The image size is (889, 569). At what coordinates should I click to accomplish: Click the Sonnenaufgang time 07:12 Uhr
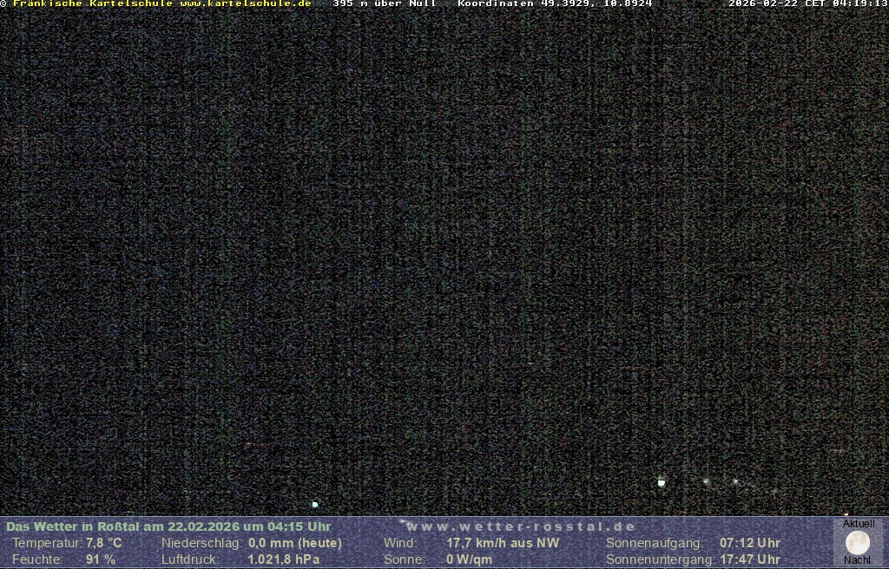pyautogui.click(x=749, y=543)
